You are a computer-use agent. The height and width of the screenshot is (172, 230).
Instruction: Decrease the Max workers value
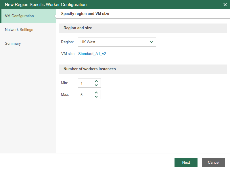click(96, 97)
